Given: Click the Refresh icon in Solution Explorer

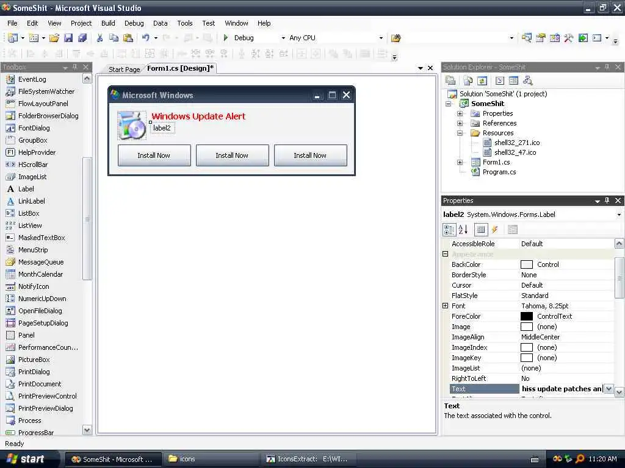Looking at the screenshot, I should click(x=482, y=81).
